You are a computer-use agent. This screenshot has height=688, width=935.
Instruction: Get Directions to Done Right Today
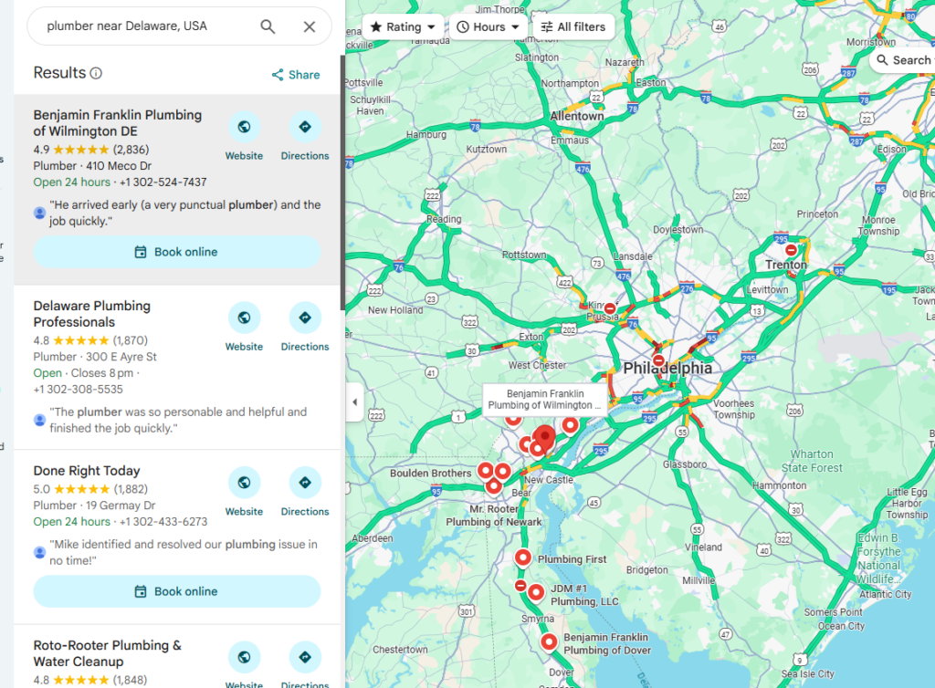(305, 483)
